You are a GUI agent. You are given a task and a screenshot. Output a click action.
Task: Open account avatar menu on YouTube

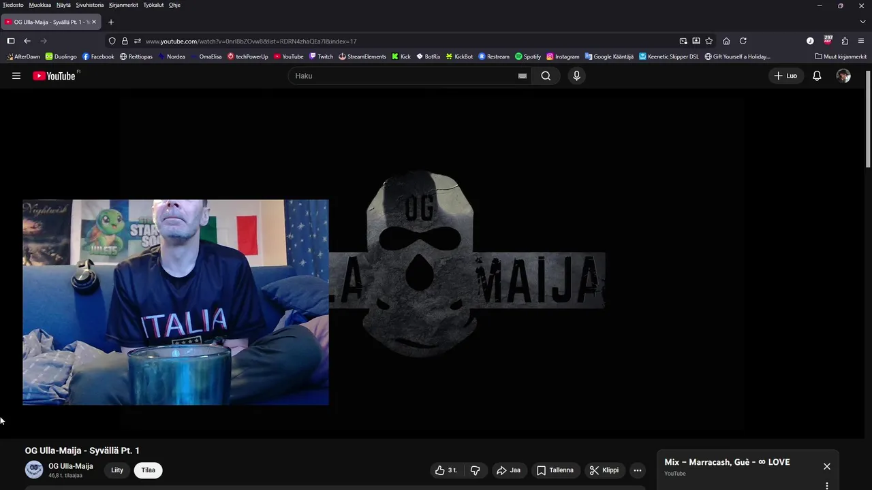click(843, 76)
